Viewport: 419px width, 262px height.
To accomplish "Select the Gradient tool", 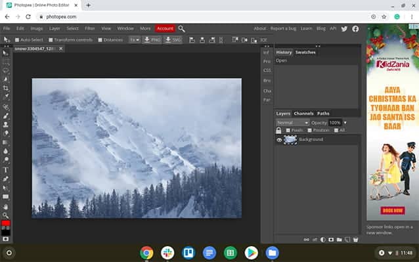I will (6, 142).
